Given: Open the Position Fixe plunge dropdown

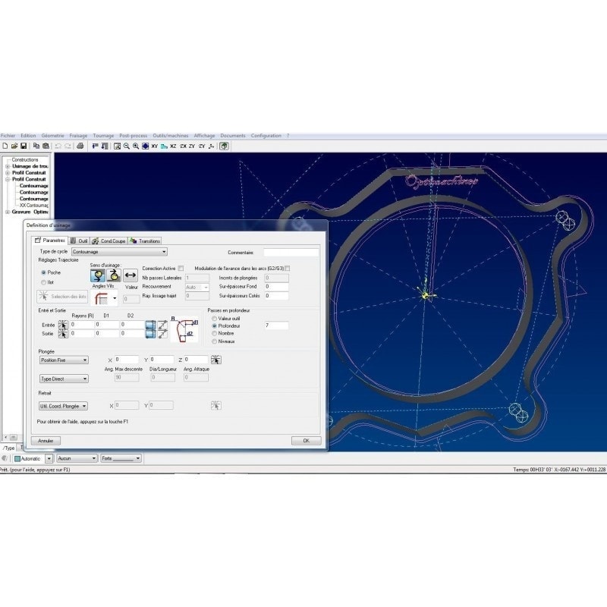Looking at the screenshot, I should click(64, 360).
